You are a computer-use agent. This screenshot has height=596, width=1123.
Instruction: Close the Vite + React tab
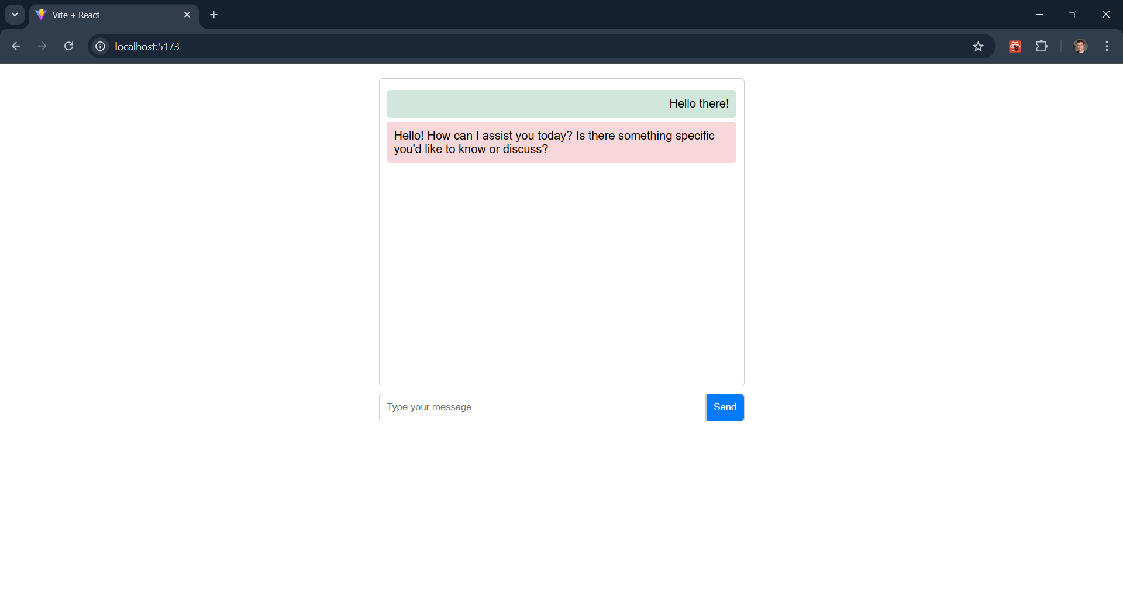(x=187, y=15)
